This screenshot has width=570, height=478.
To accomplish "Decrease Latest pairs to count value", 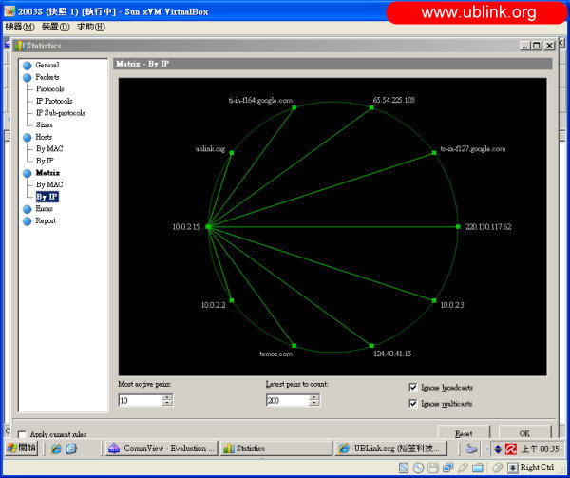I will [314, 404].
